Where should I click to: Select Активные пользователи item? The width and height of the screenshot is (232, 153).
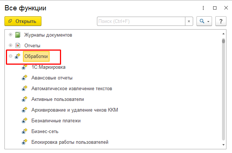click(58, 99)
